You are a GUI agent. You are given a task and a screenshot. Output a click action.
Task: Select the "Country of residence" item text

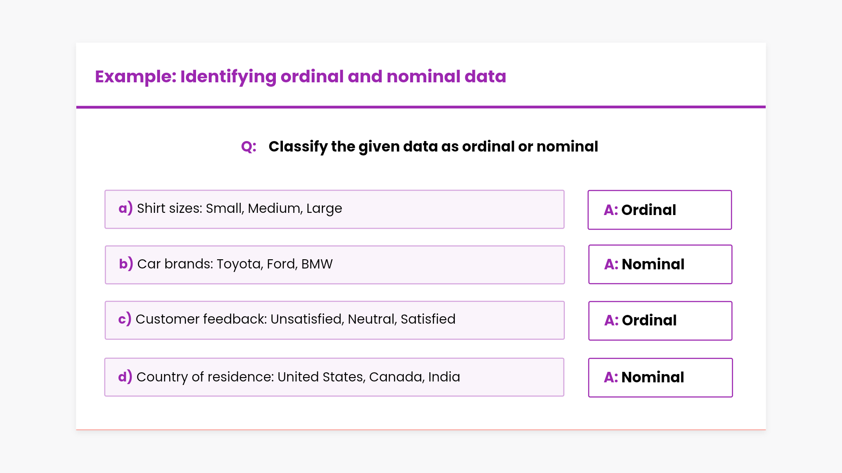tap(298, 377)
